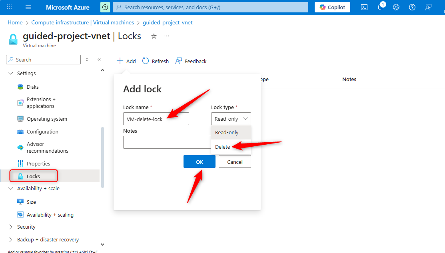Open Availability + scaling item
The width and height of the screenshot is (445, 253).
coord(50,215)
